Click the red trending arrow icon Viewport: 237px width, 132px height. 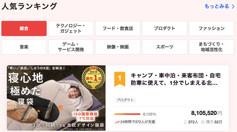(117, 122)
